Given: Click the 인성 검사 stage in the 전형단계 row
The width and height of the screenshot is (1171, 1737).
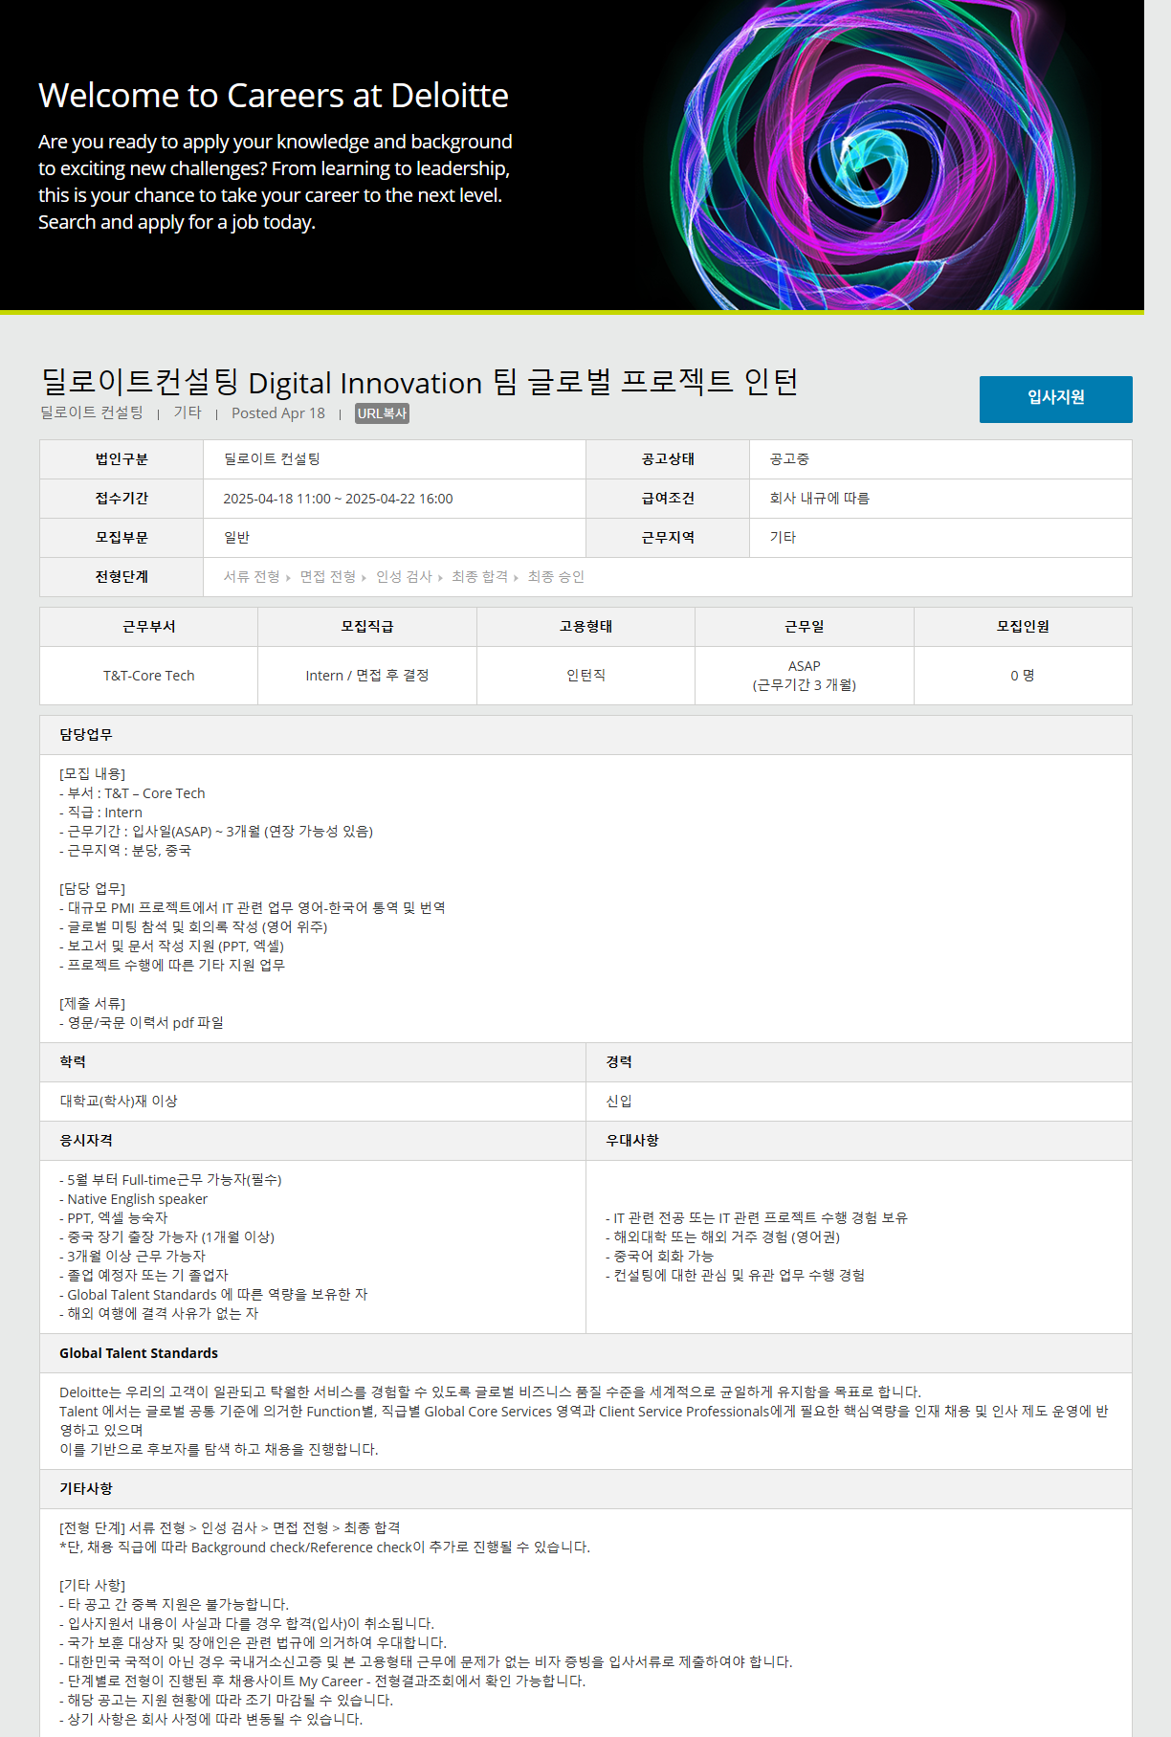Looking at the screenshot, I should point(404,577).
